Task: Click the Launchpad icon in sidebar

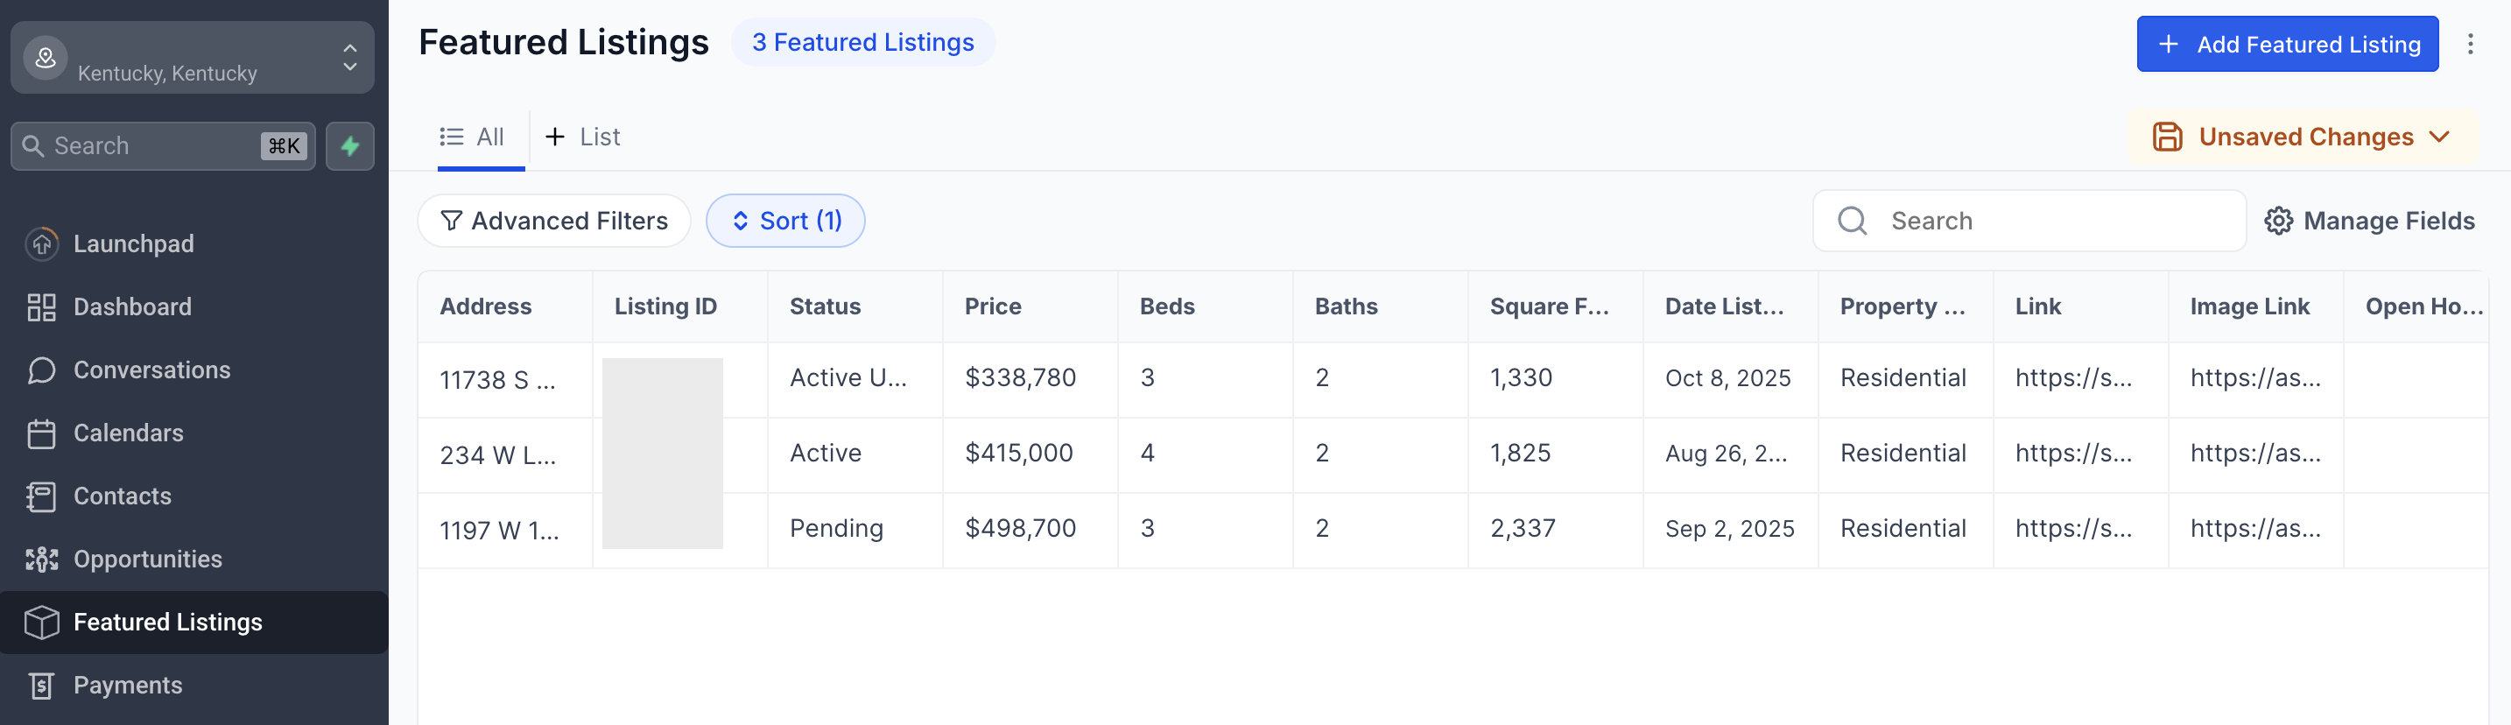Action: click(41, 243)
